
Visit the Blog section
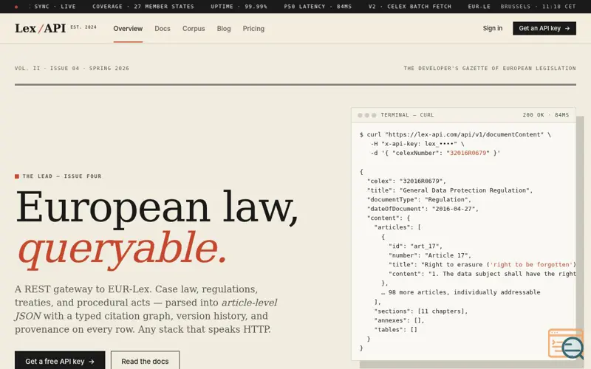224,29
